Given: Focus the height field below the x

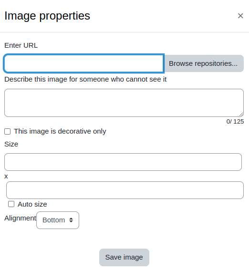Looking at the screenshot, I should pyautogui.click(x=125, y=190).
